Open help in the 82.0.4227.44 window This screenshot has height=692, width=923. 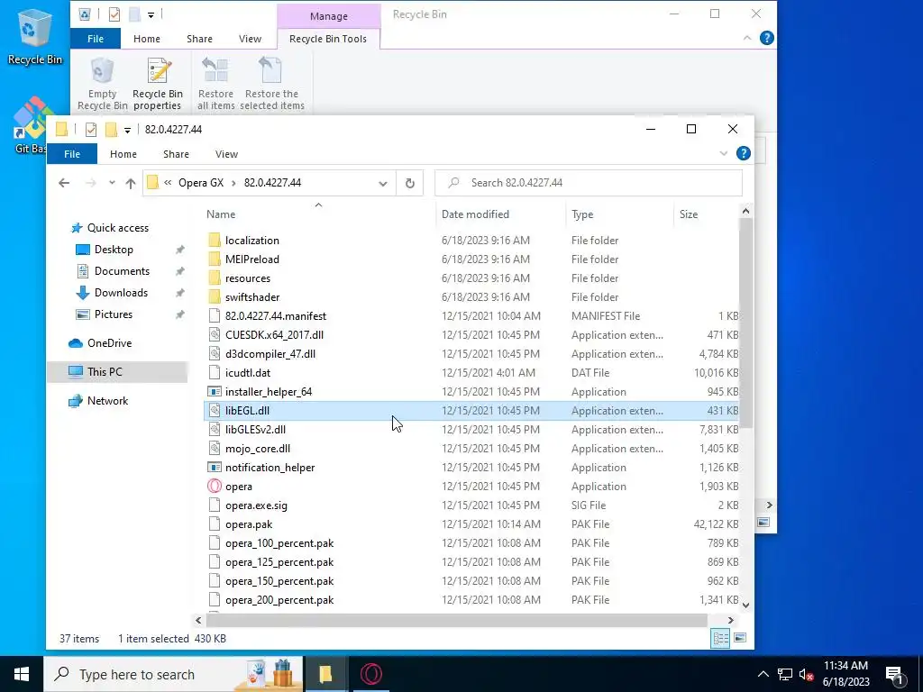pyautogui.click(x=744, y=153)
